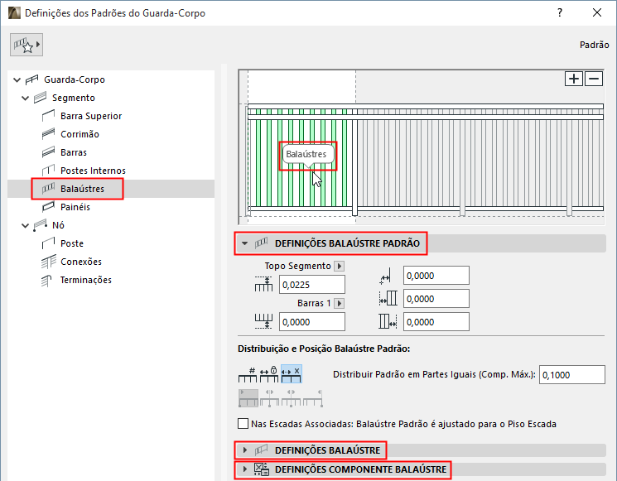The height and width of the screenshot is (481, 617).
Task: Select Conexões in the tree
Action: click(x=81, y=262)
